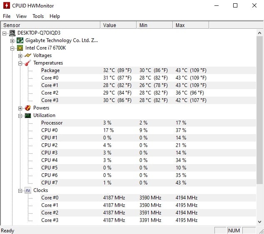The image size is (264, 234).
Task: Click the vertical scrollbar thumb
Action: coord(260,108)
